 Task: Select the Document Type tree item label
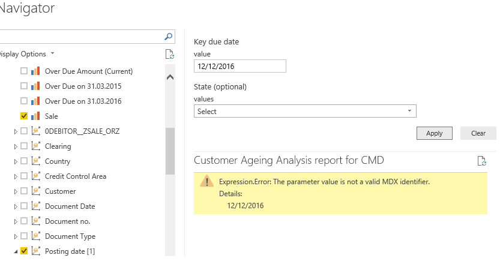tap(70, 236)
